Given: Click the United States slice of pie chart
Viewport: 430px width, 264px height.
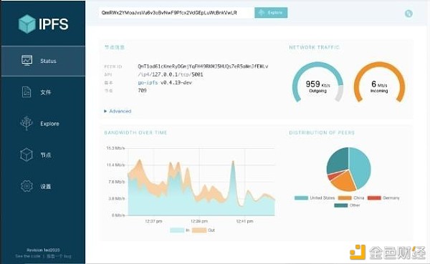Looking at the screenshot, I should pos(360,167).
